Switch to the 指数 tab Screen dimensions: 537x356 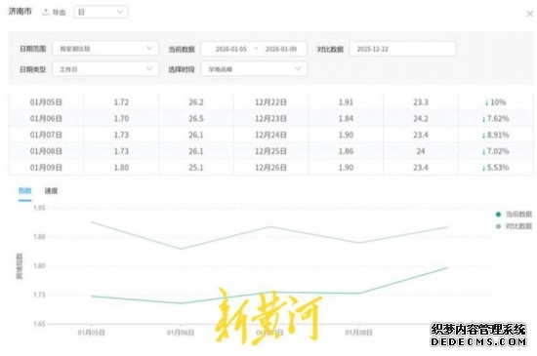pos(25,191)
